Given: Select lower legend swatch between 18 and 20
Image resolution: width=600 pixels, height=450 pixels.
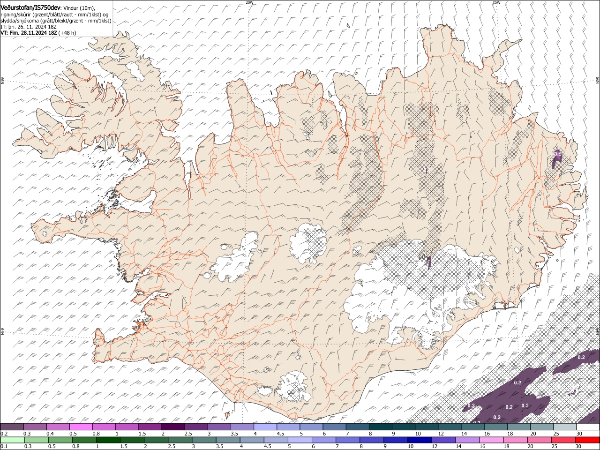Looking at the screenshot, I should 516,440.
